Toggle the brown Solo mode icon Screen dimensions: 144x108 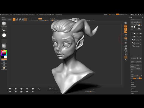[126, 57]
